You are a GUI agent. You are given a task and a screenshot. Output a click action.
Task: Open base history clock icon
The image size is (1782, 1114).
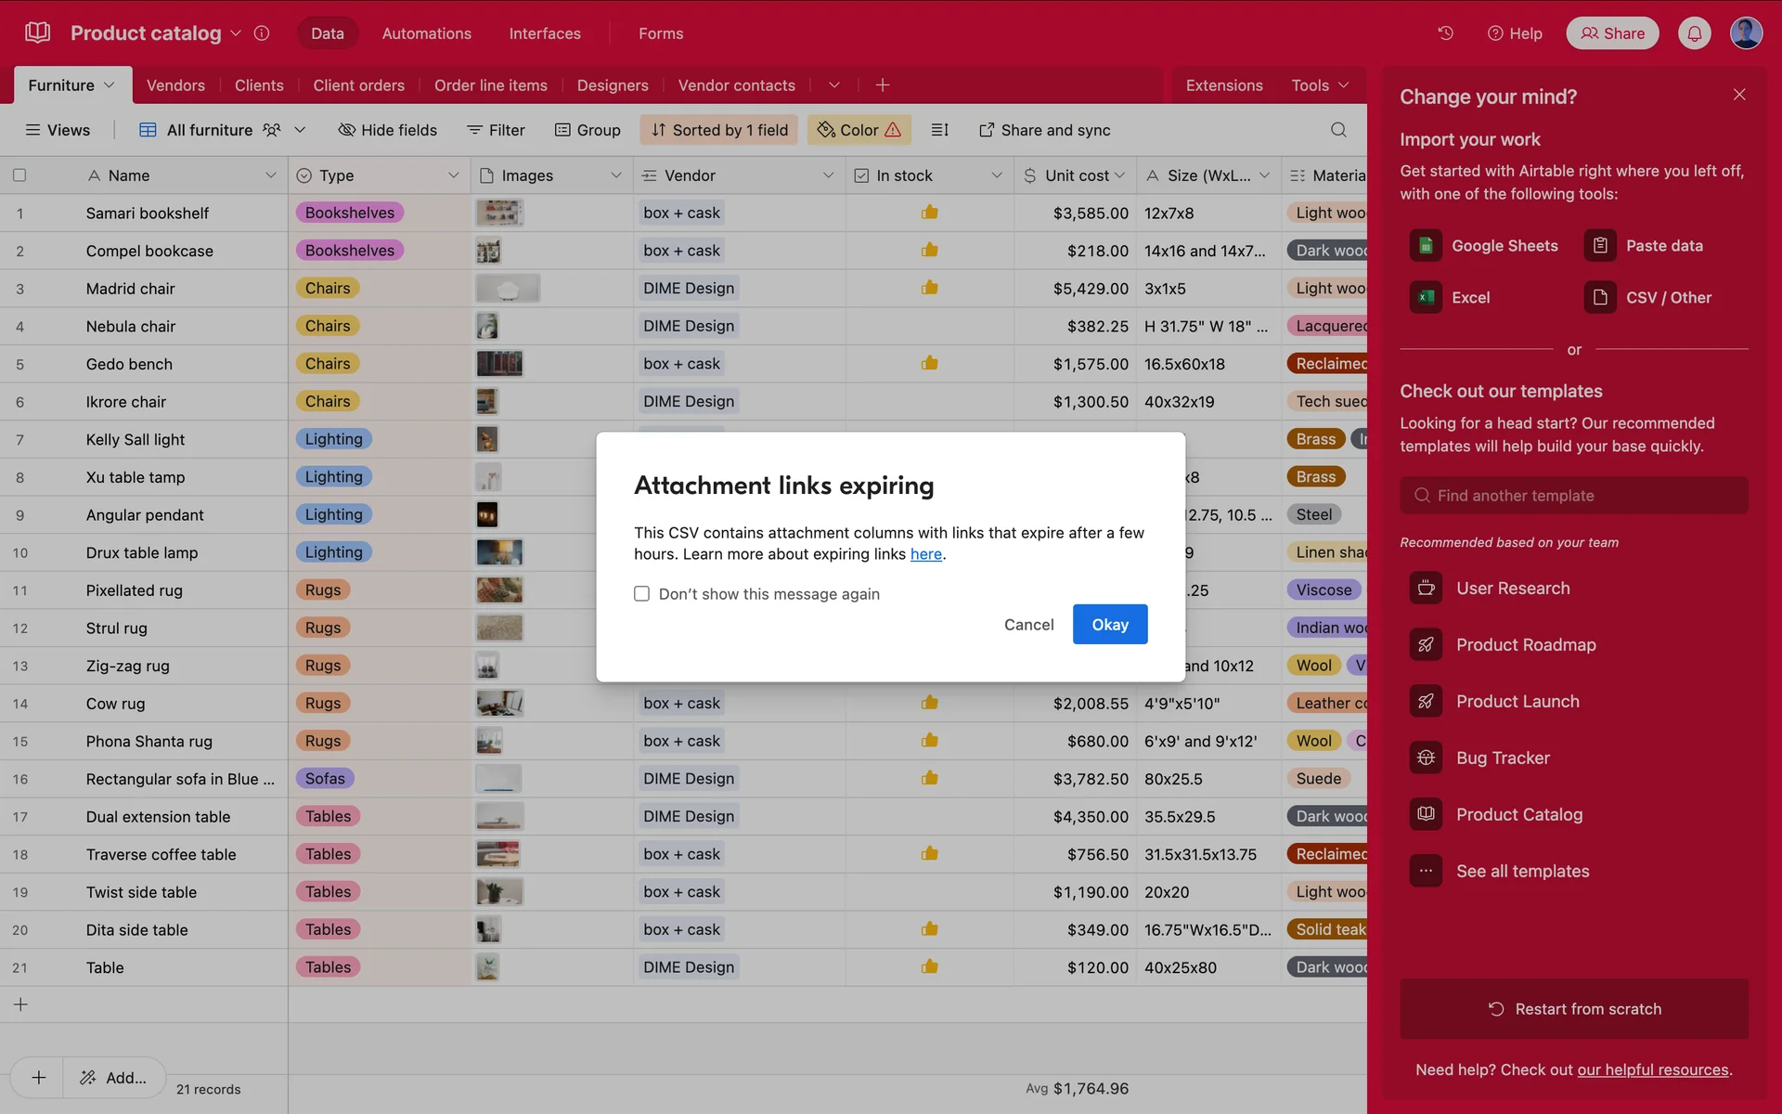click(1445, 33)
